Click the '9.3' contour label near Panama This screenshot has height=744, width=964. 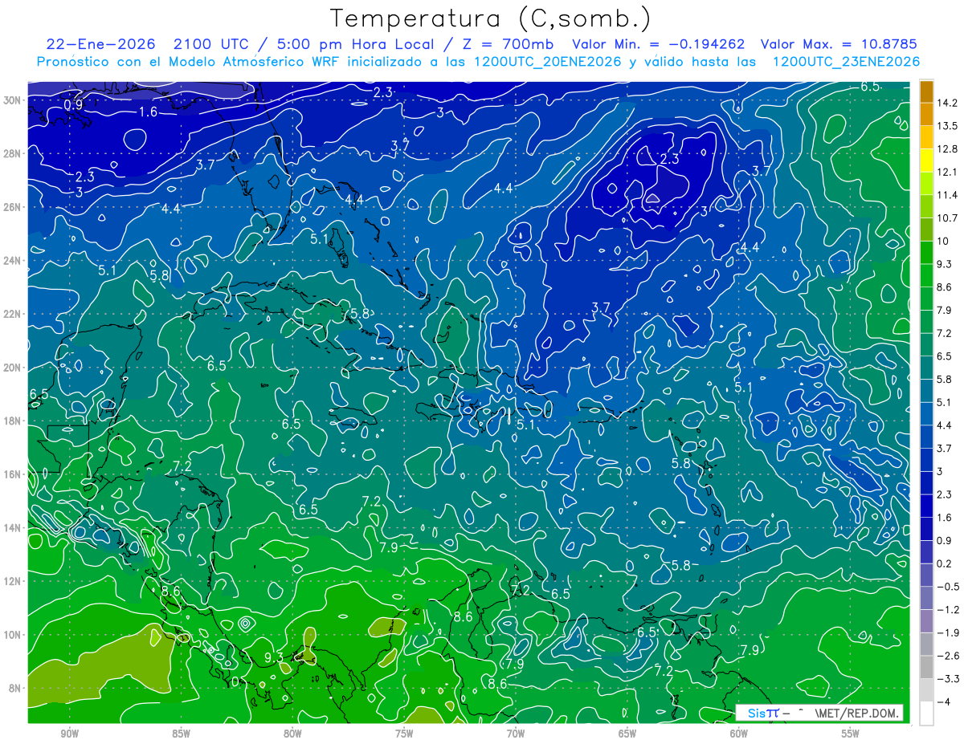pyautogui.click(x=274, y=657)
